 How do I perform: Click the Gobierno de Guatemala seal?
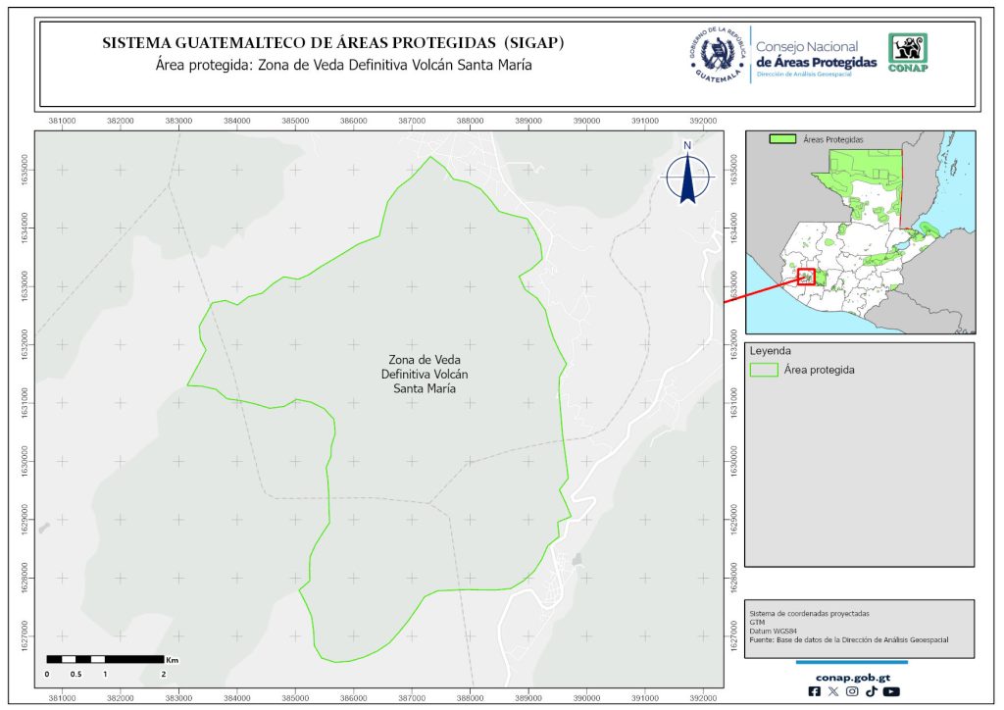(717, 55)
